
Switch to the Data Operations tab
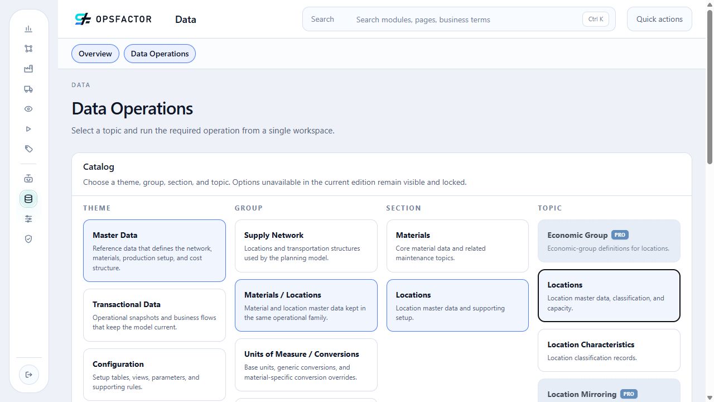pyautogui.click(x=160, y=54)
